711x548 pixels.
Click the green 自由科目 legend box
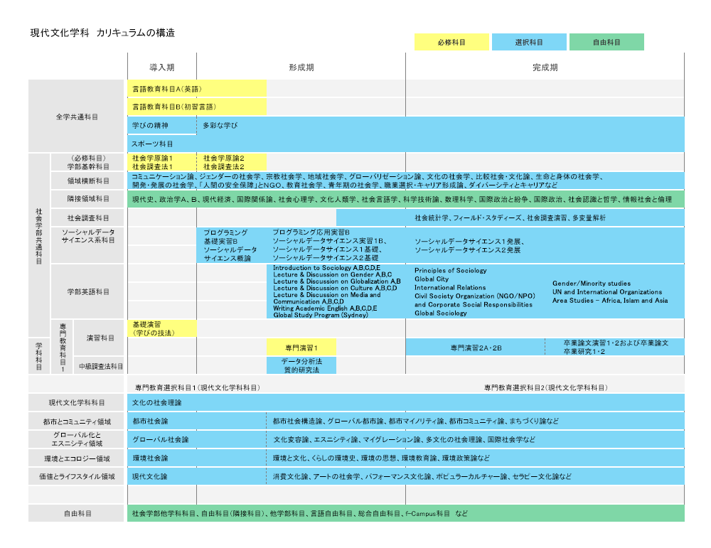click(606, 42)
